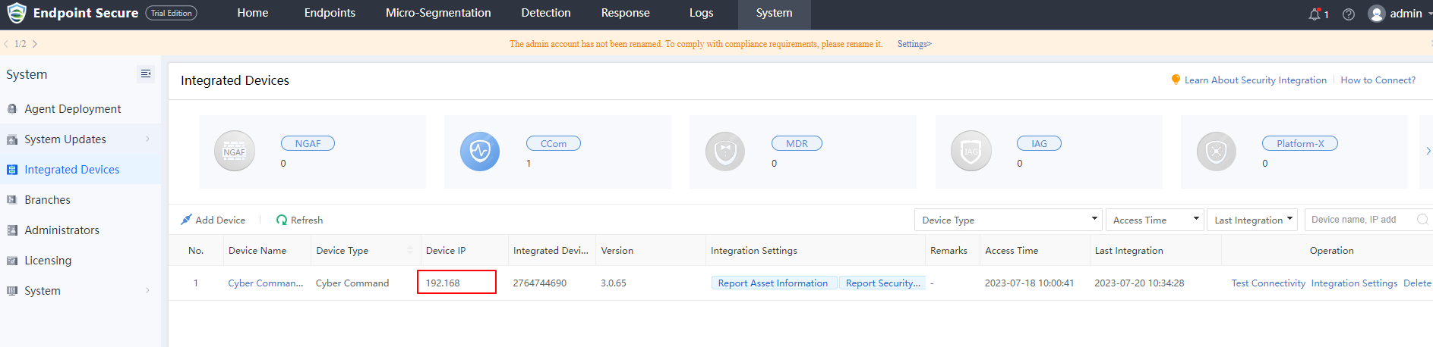Screen dimensions: 1433x347
Task: Click Test Connectivity link
Action: coord(1268,283)
